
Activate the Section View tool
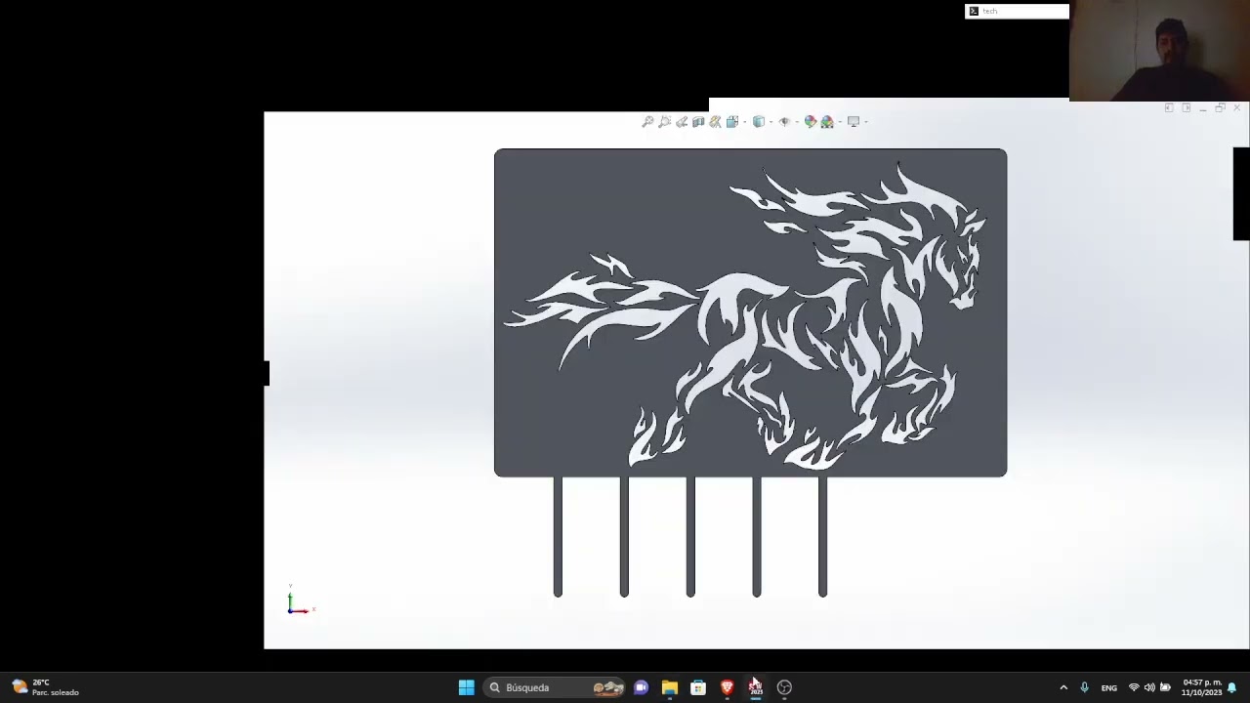click(698, 122)
